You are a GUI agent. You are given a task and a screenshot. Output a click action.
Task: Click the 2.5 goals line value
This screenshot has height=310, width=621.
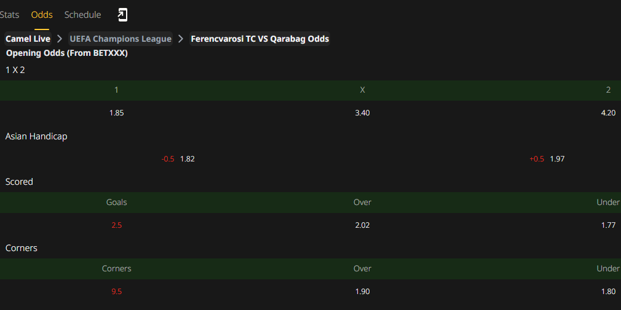116,225
